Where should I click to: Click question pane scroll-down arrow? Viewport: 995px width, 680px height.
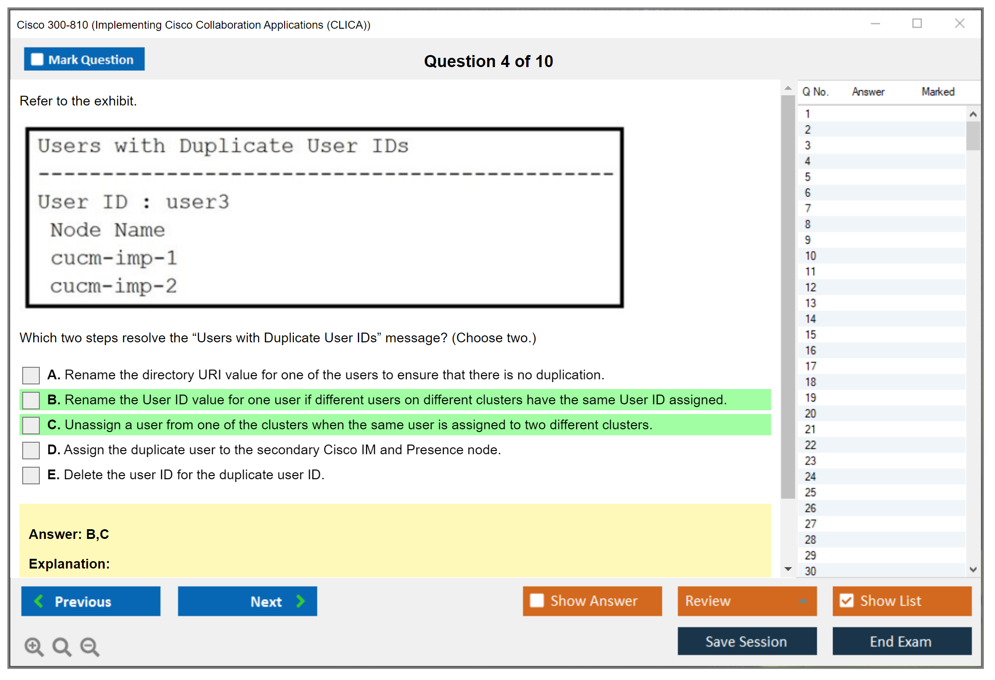(788, 569)
